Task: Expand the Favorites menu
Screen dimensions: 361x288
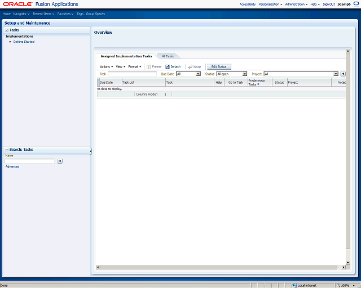Action: tap(65, 13)
